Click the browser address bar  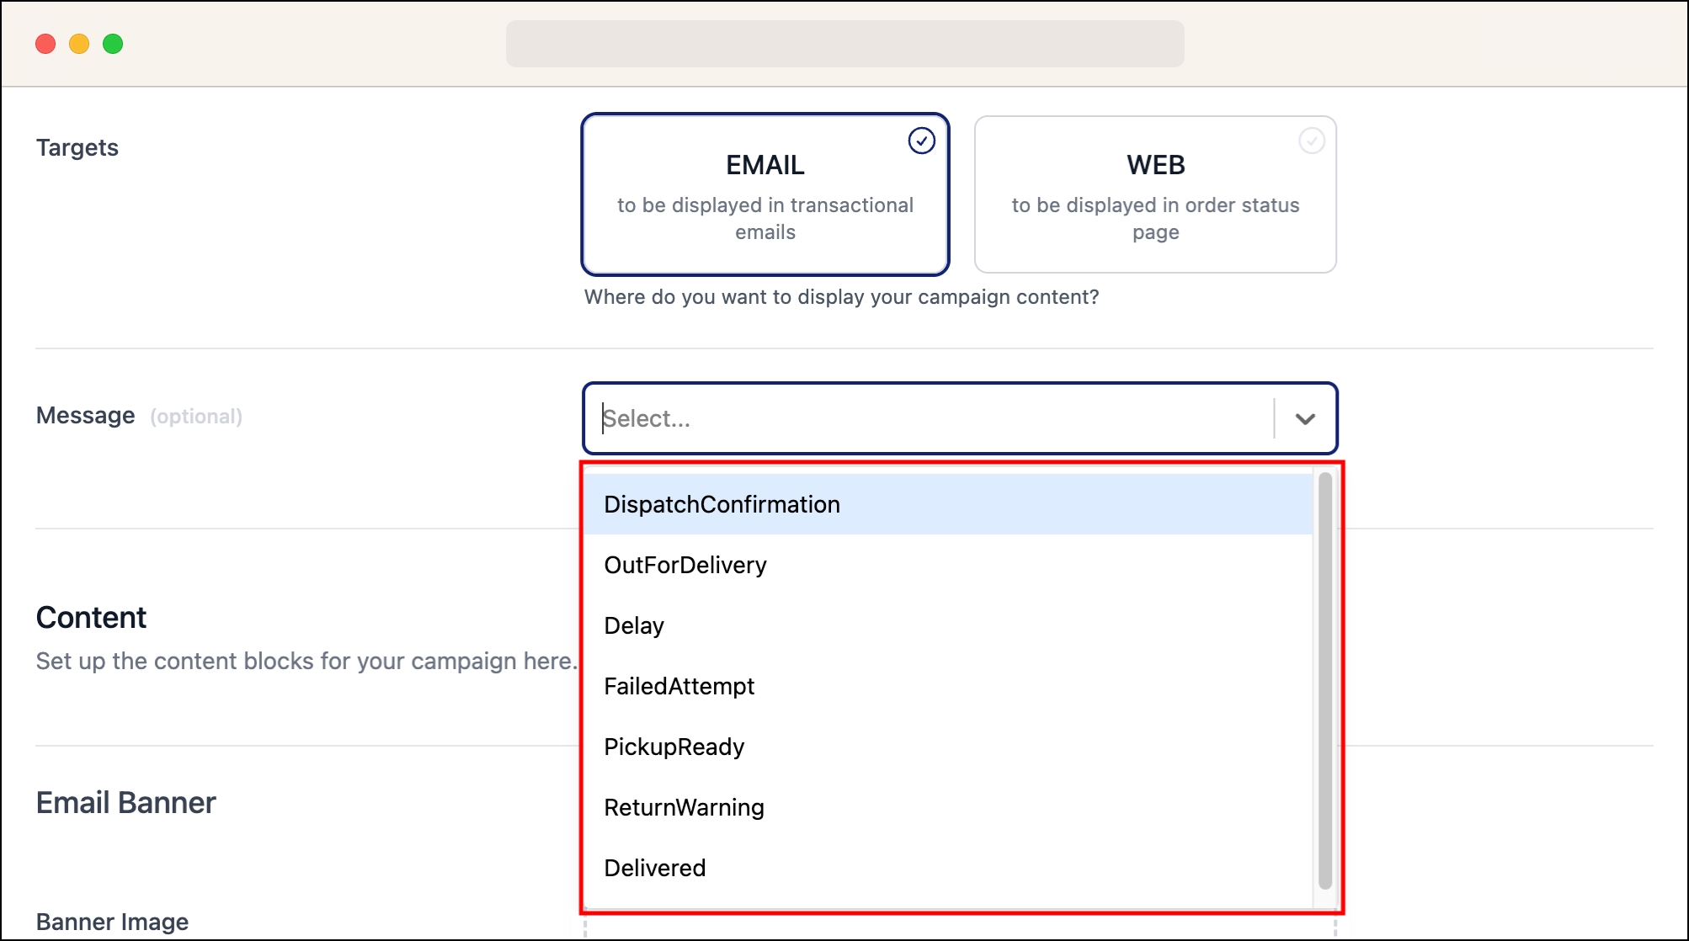[844, 44]
